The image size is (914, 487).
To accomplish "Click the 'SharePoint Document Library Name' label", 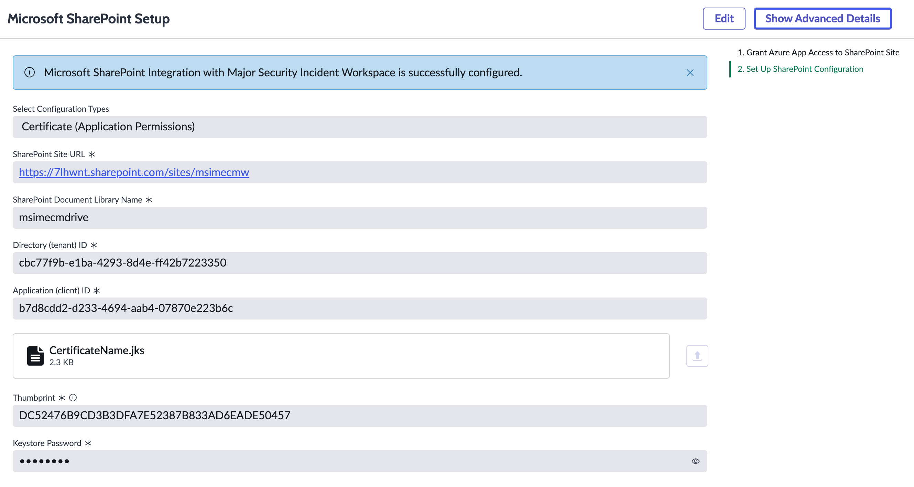I will [x=77, y=200].
